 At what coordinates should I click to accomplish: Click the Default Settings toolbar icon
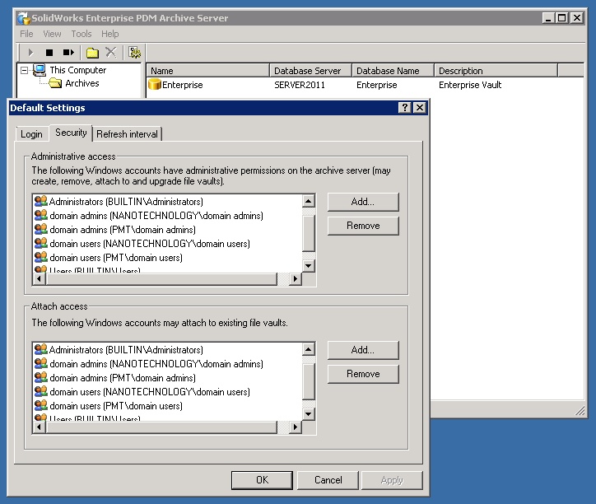pyautogui.click(x=134, y=52)
